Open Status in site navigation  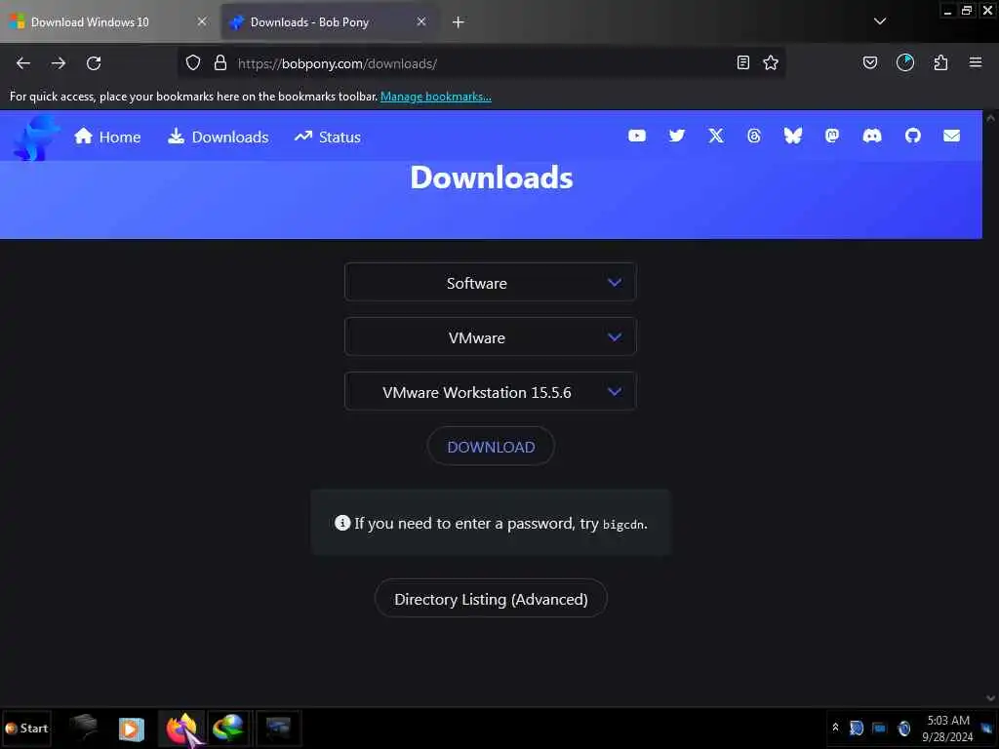(328, 137)
